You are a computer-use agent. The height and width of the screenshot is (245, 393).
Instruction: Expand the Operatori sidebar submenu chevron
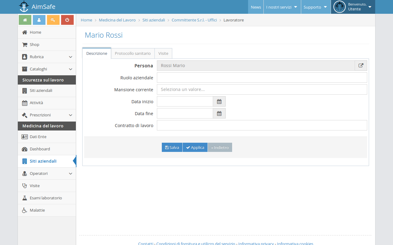71,174
